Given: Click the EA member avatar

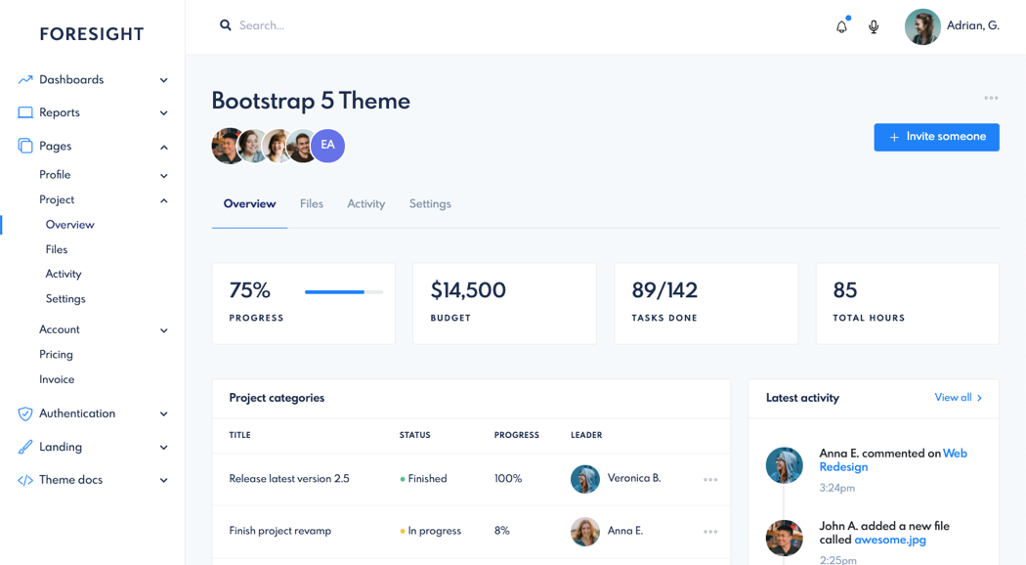Looking at the screenshot, I should (x=327, y=146).
